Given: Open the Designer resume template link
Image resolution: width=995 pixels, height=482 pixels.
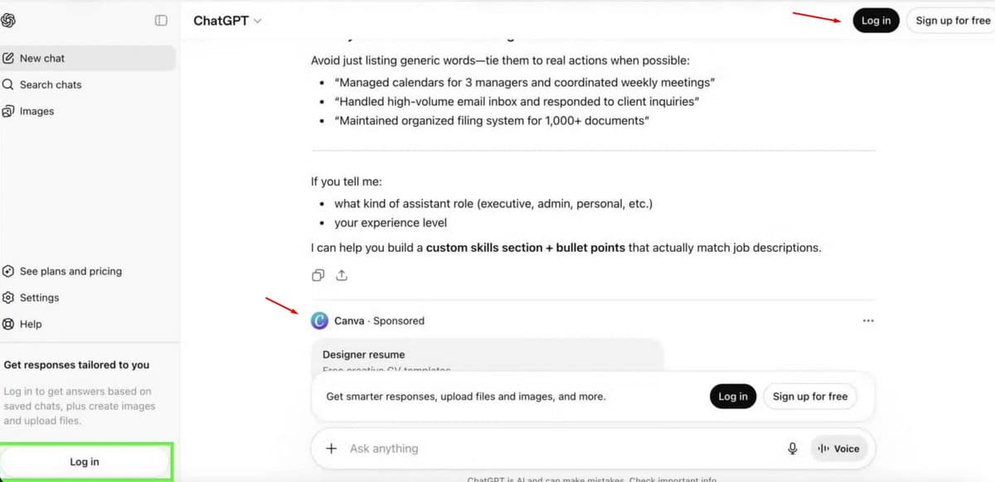Looking at the screenshot, I should [363, 354].
